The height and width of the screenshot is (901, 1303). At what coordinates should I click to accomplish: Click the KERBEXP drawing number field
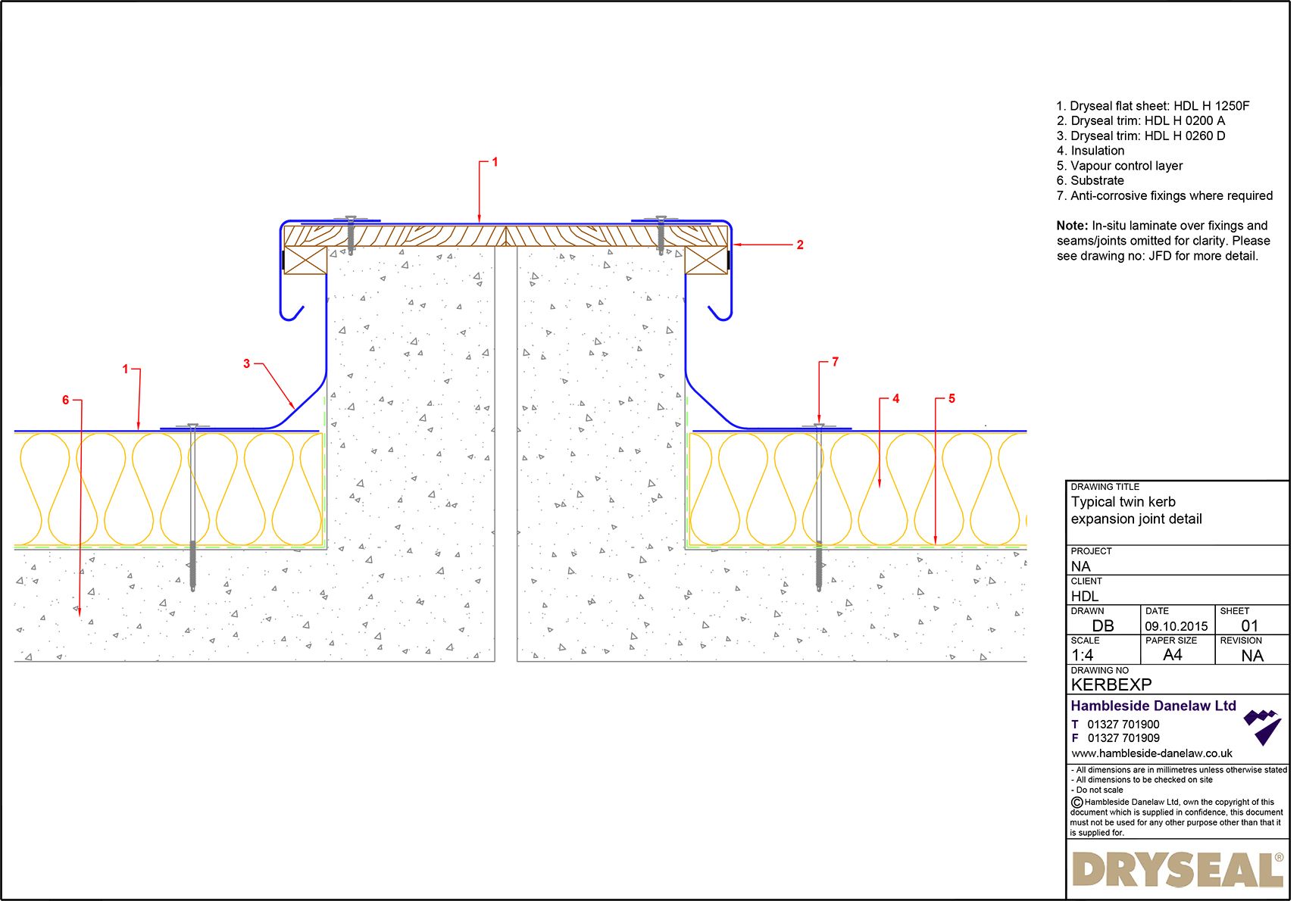coord(1111,683)
